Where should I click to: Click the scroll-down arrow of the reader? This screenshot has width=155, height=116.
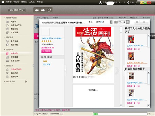pyautogui.click(x=121, y=106)
